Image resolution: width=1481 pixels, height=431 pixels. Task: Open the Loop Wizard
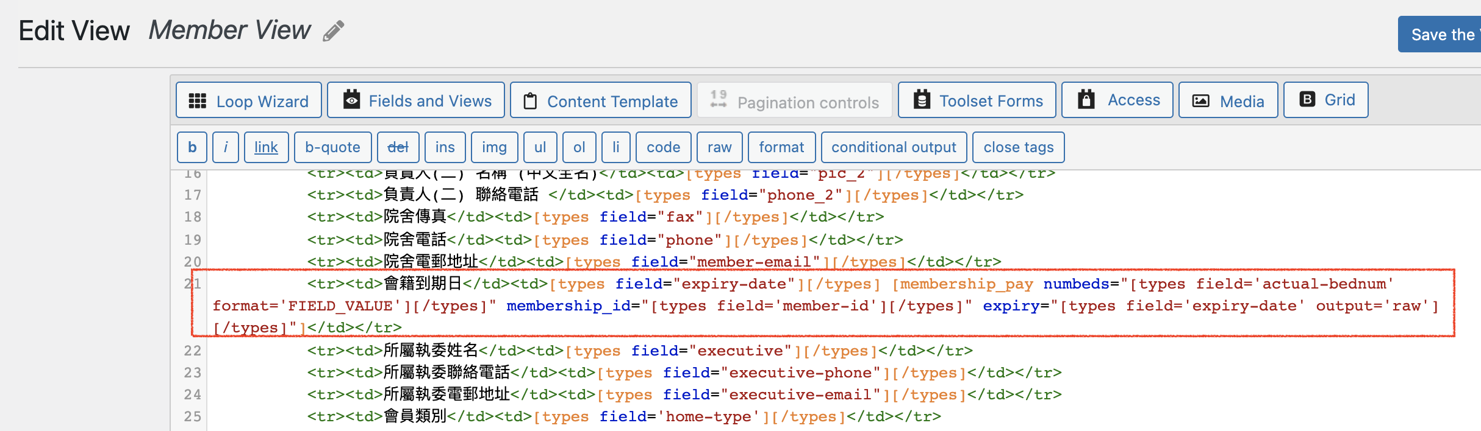click(249, 100)
